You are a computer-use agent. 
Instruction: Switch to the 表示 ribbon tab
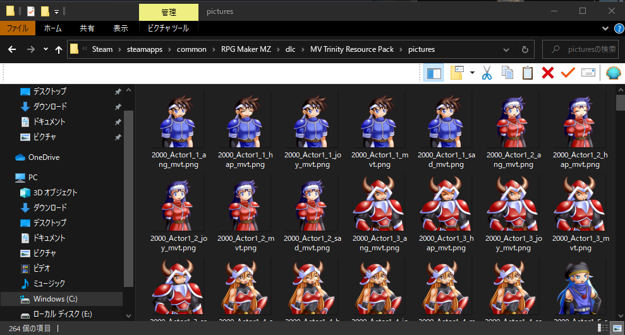(121, 28)
